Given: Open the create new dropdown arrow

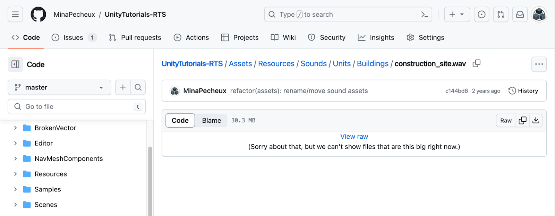Looking at the screenshot, I should [x=462, y=15].
